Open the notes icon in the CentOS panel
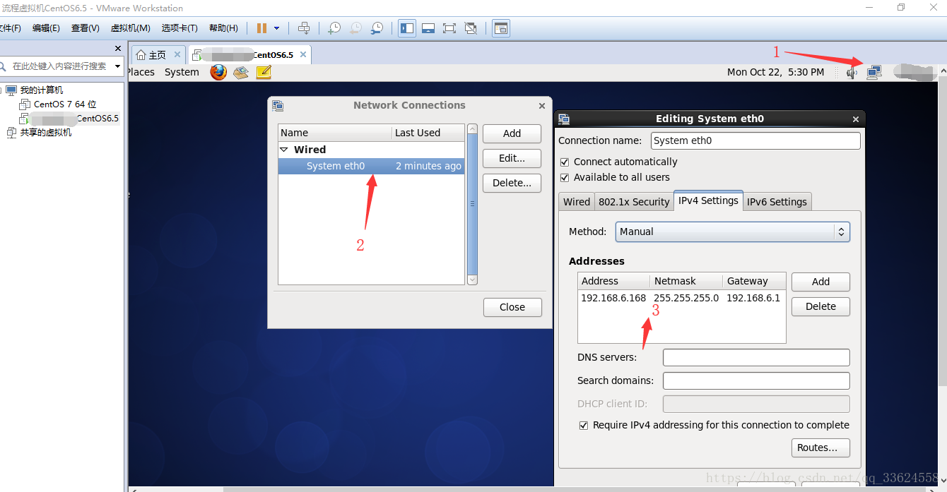 (264, 72)
